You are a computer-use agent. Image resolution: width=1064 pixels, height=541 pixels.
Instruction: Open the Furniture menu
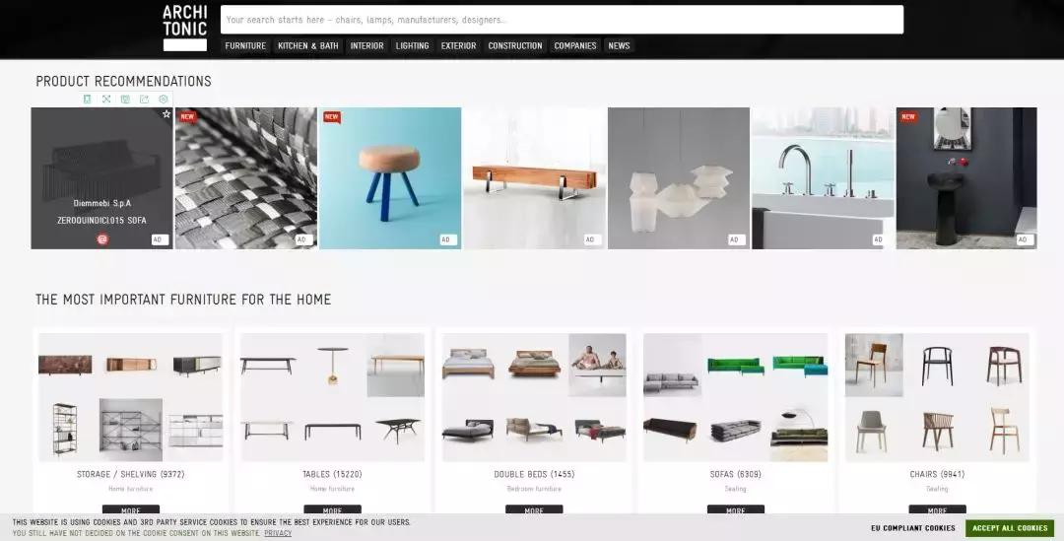[245, 45]
